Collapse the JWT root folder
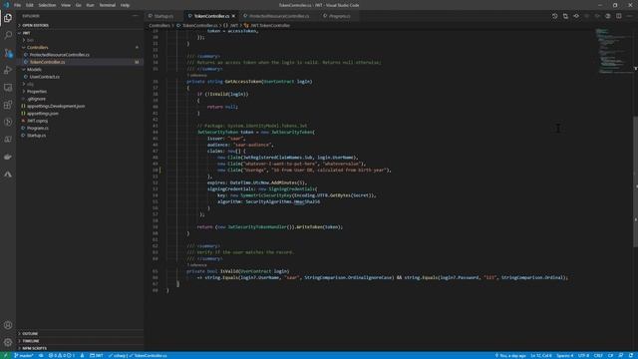Screen dimensions: 638x359 pos(80,33)
